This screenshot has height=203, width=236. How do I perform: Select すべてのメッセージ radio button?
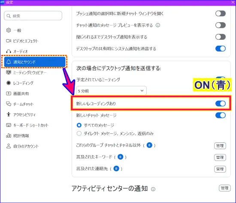coord(79,125)
